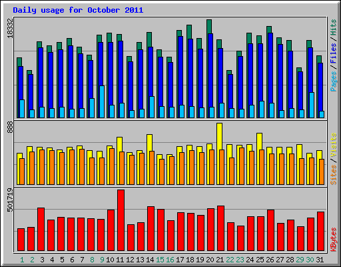Click day label 6 on the x-axis
Screen dimensions: 341x267
point(72,260)
